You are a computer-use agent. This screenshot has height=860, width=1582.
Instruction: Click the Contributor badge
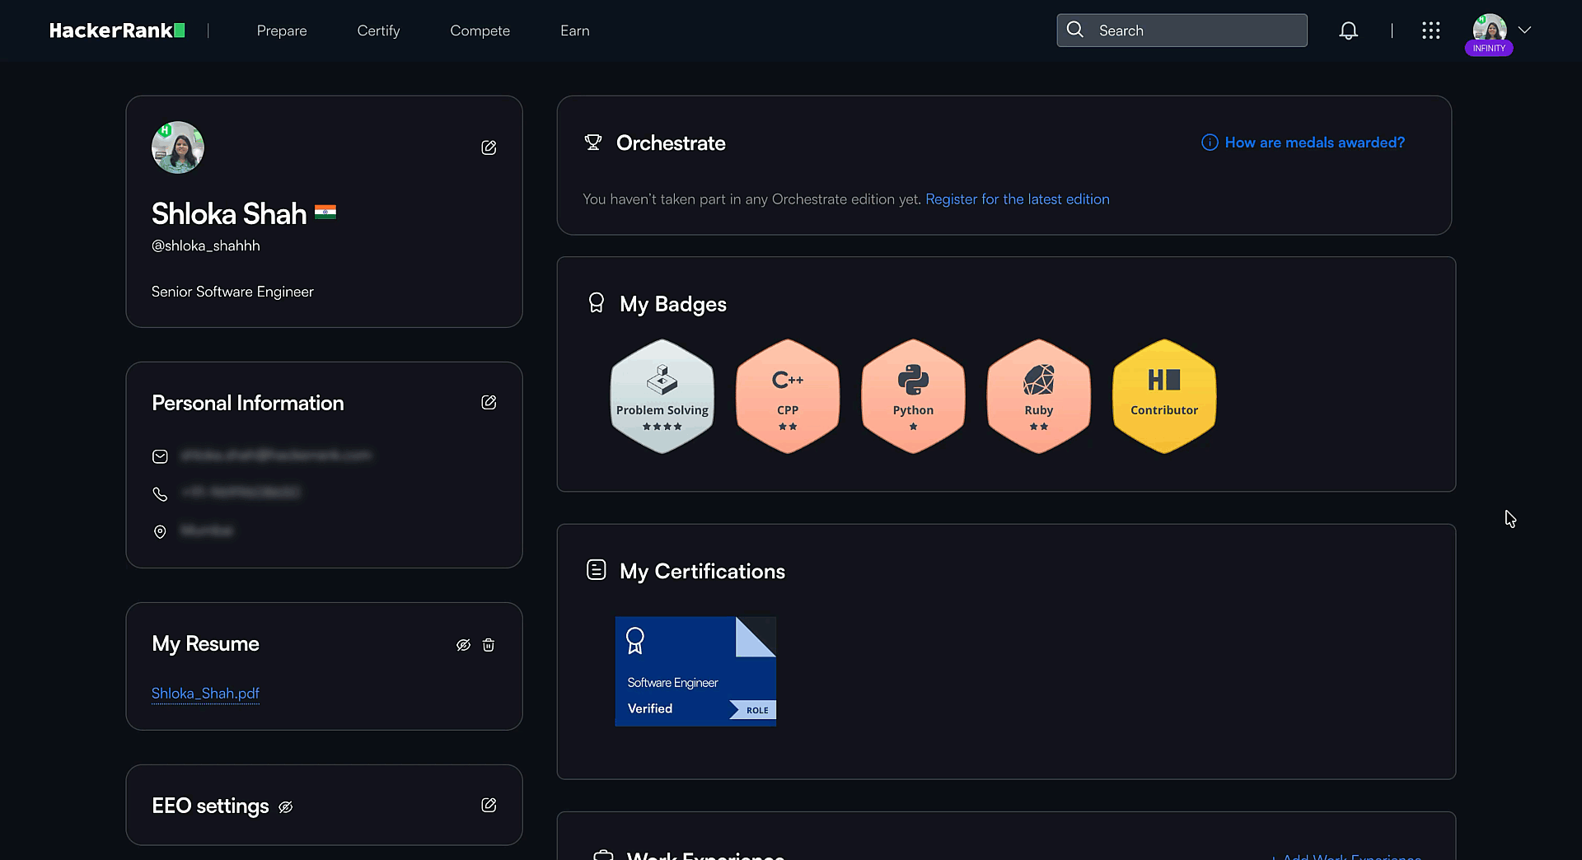[x=1164, y=396]
